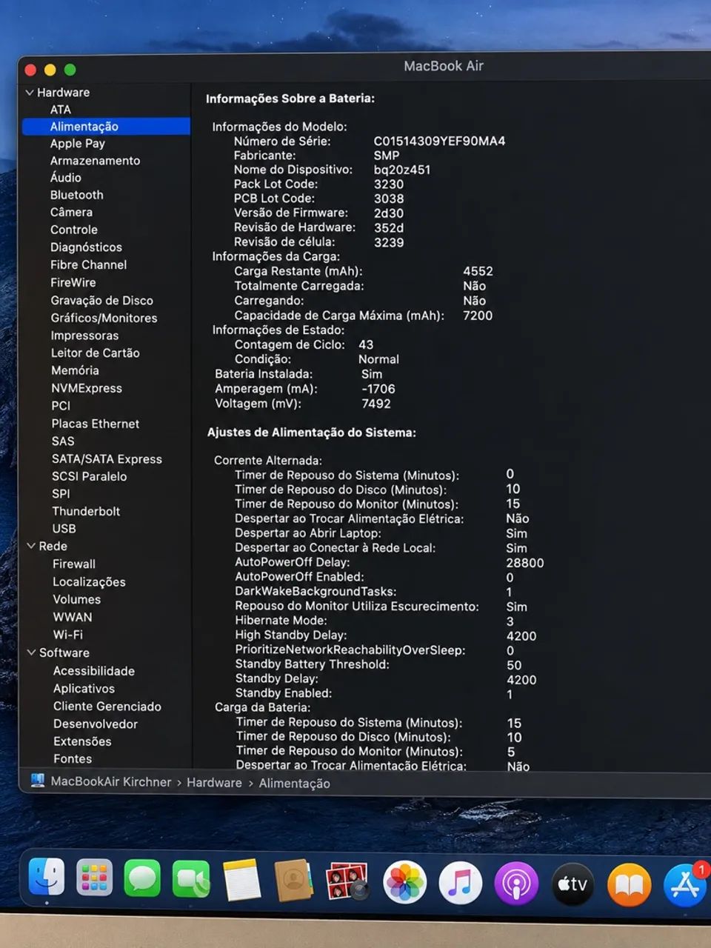Select Memória in the sidebar
This screenshot has width=711, height=948.
[x=75, y=370]
